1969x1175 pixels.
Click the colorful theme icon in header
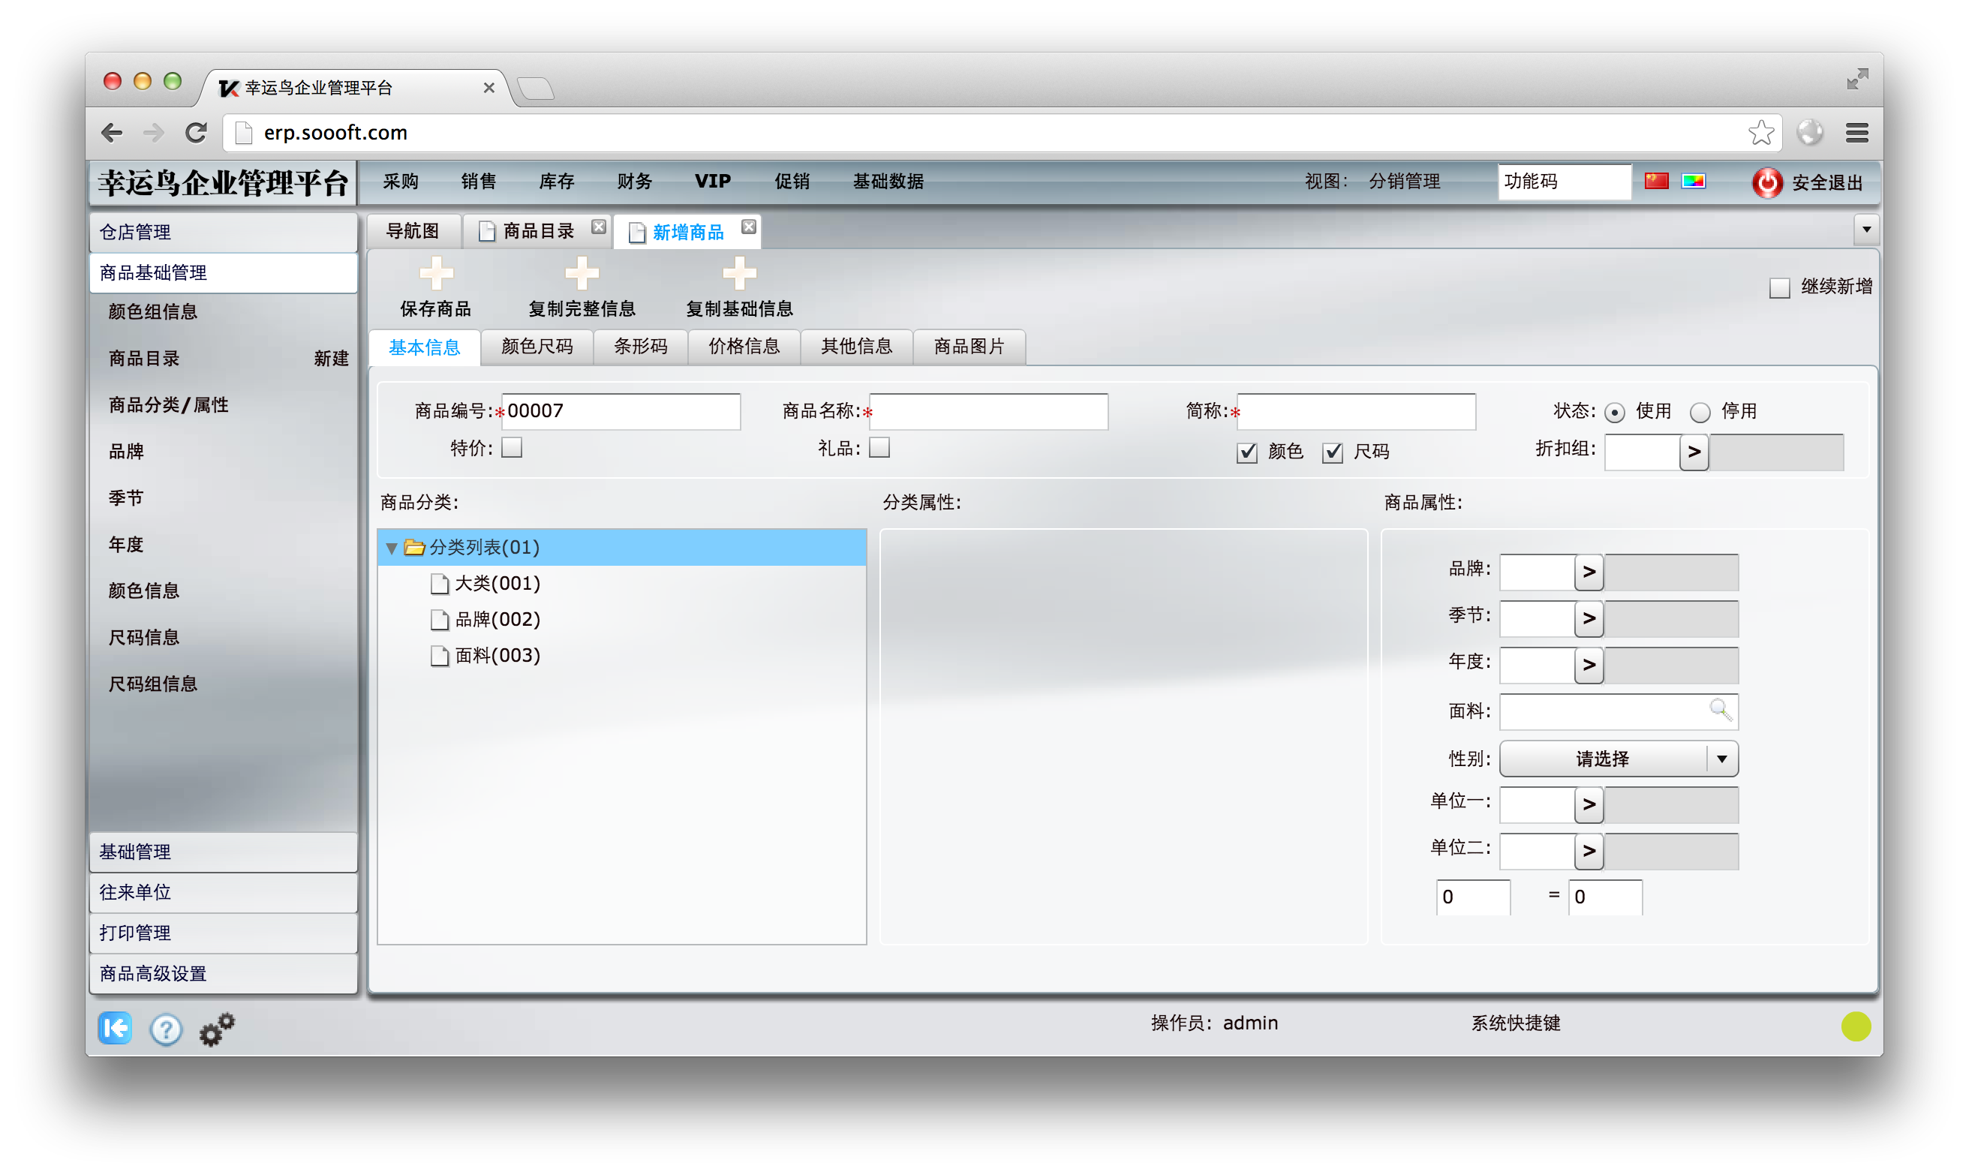(1694, 181)
